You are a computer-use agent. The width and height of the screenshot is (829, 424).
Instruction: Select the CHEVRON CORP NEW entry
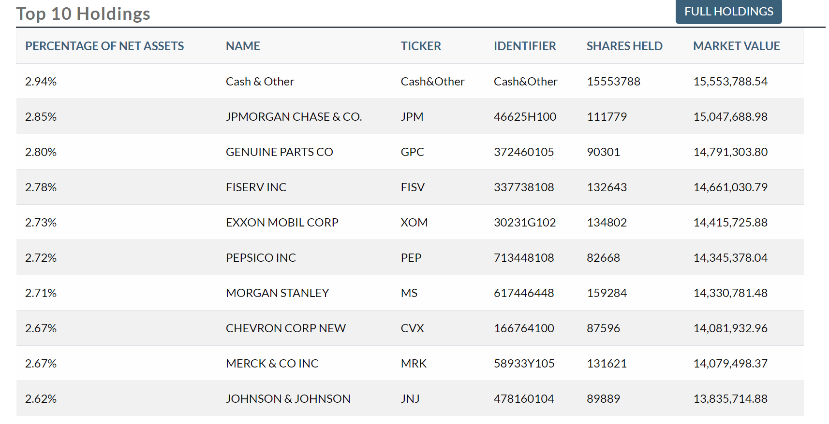point(285,328)
